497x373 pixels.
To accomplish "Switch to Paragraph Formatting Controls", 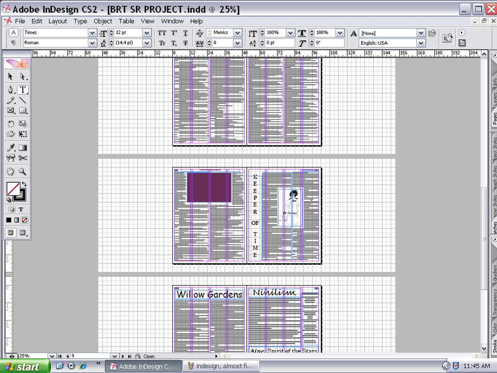I will pyautogui.click(x=13, y=43).
